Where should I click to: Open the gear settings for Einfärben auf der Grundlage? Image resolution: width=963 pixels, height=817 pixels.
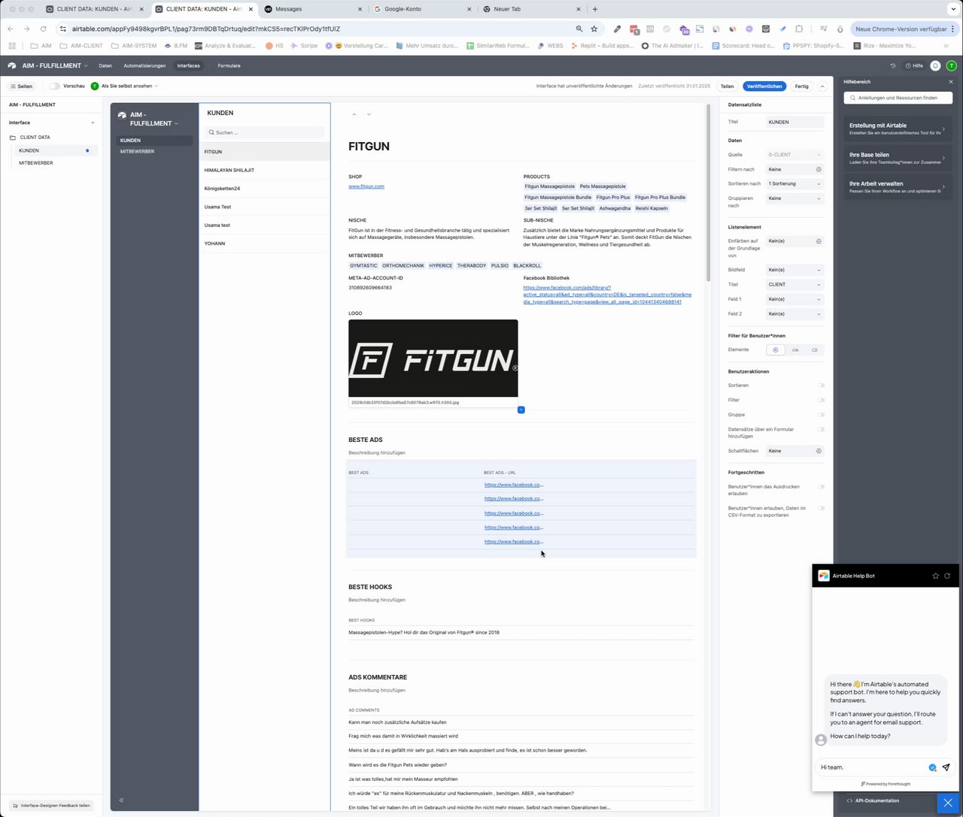tap(819, 241)
